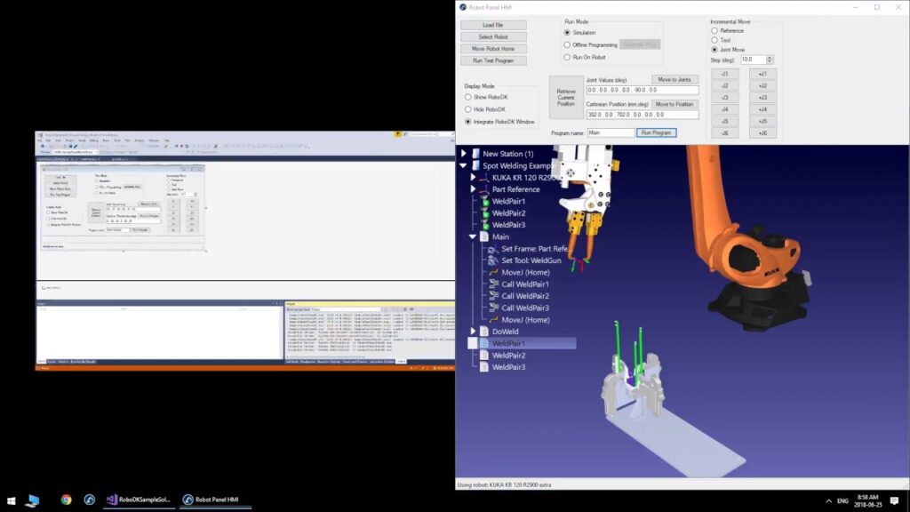Viewport: 910px width, 512px height.
Task: Open the notification center icon
Action: point(894,500)
